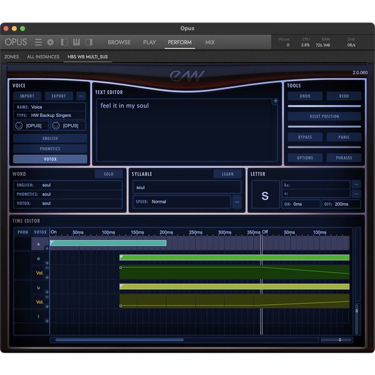Select the Phonetics language mode
The width and height of the screenshot is (375, 375).
coord(50,149)
